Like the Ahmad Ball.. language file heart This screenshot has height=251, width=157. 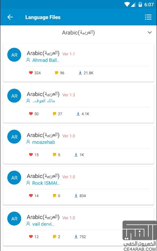coord(31,73)
